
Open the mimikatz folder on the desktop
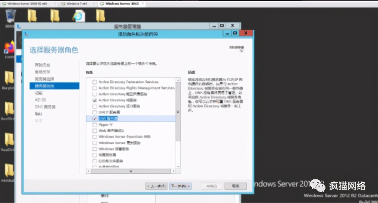9,170
